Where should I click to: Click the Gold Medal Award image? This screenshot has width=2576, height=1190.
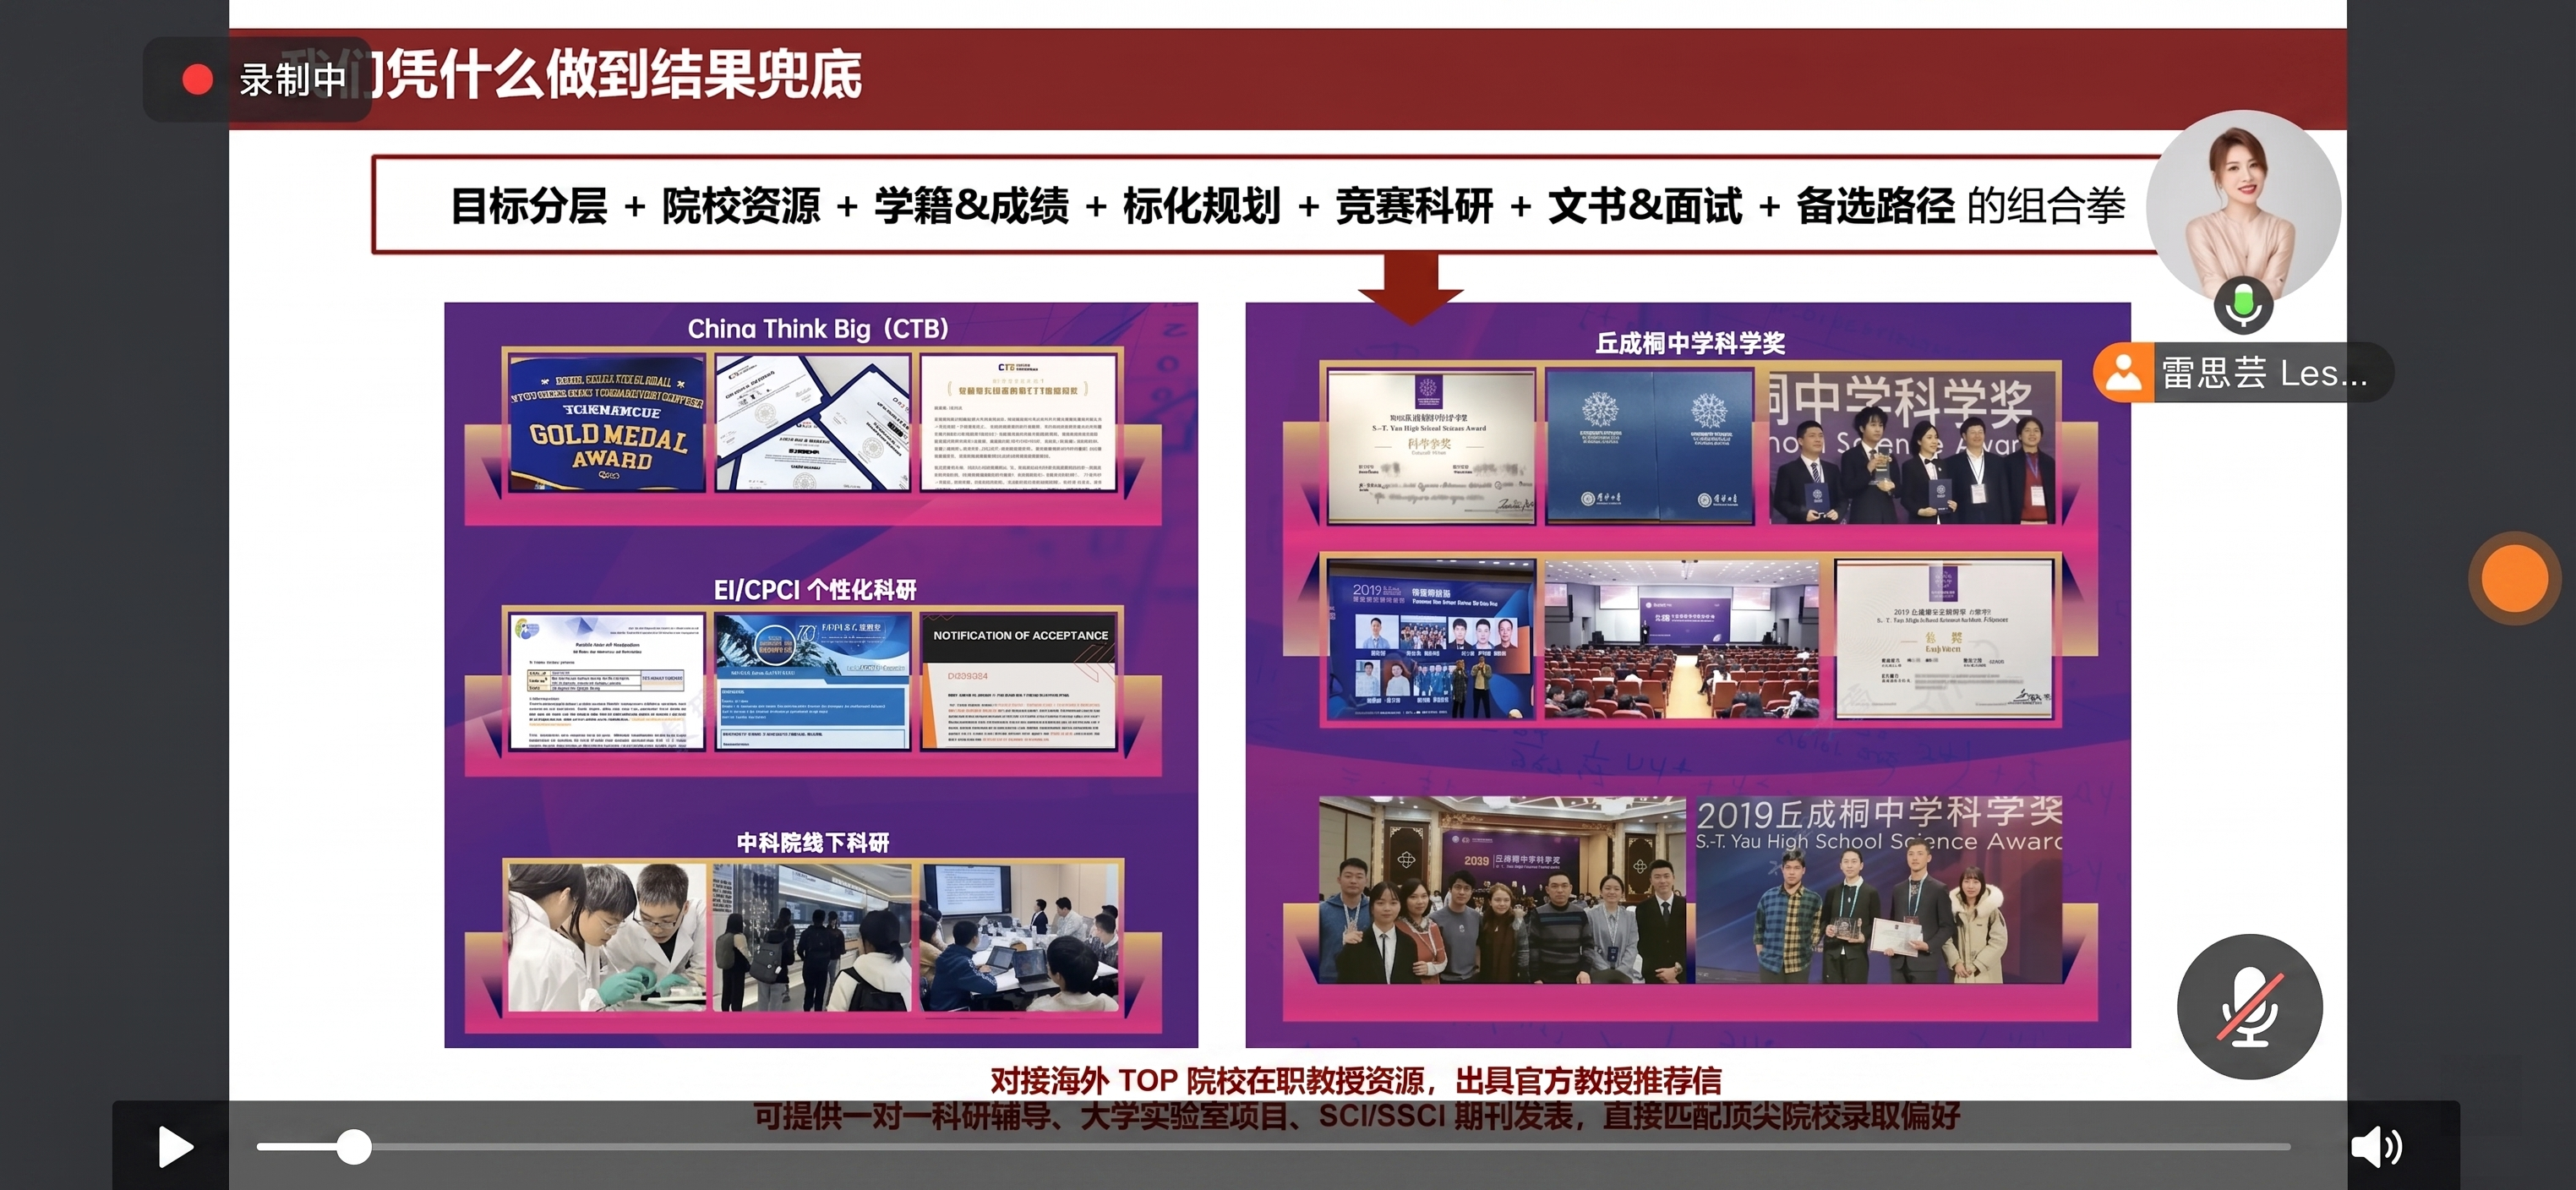tap(607, 423)
